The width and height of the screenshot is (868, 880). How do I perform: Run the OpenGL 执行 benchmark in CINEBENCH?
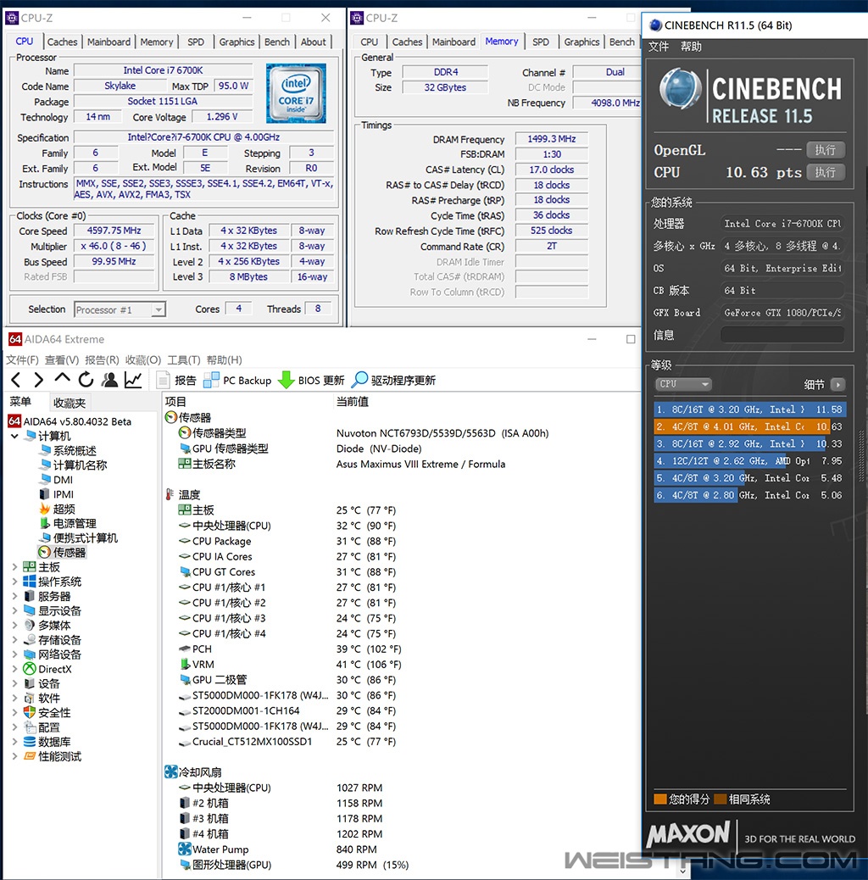[825, 150]
